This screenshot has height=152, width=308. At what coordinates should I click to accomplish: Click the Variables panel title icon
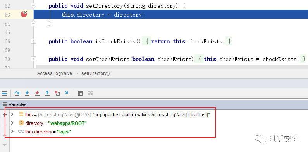tap(5, 104)
